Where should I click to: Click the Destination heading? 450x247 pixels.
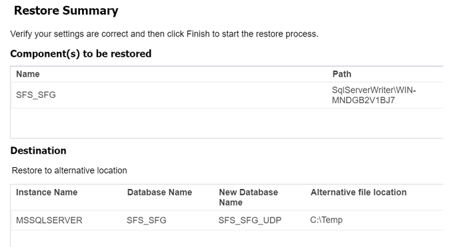[38, 150]
